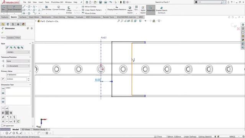This screenshot has height=138, width=245.
Task: Open the PhotoView 360 menu
Action: [x=57, y=2]
